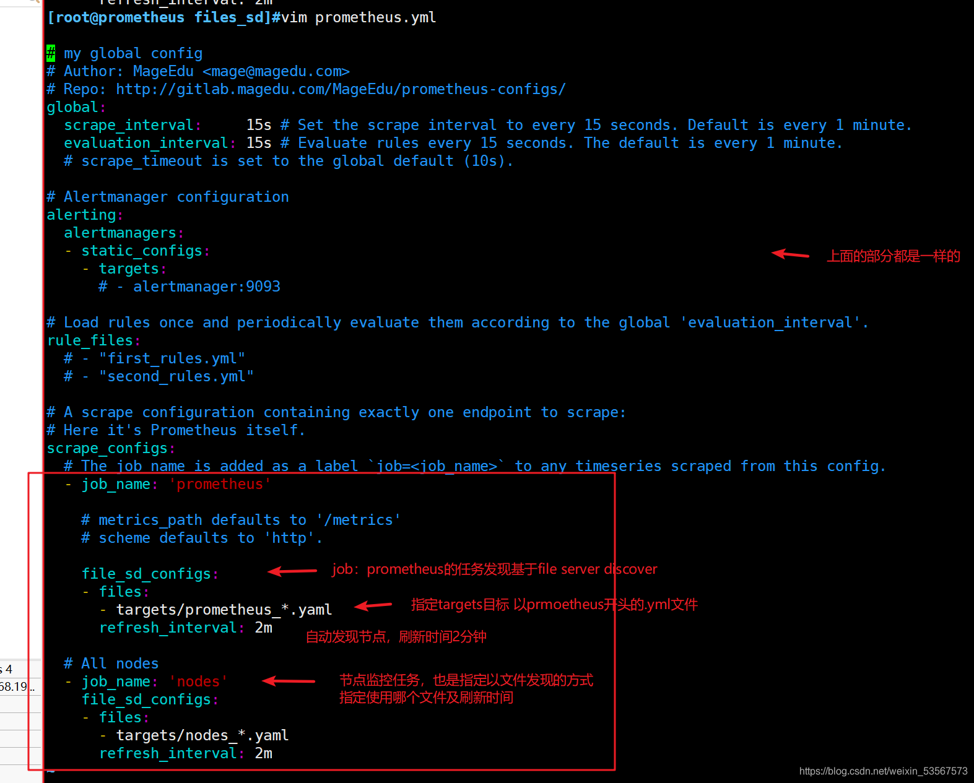This screenshot has width=974, height=783.
Task: Click the 'alertmanagers:' key
Action: click(124, 233)
